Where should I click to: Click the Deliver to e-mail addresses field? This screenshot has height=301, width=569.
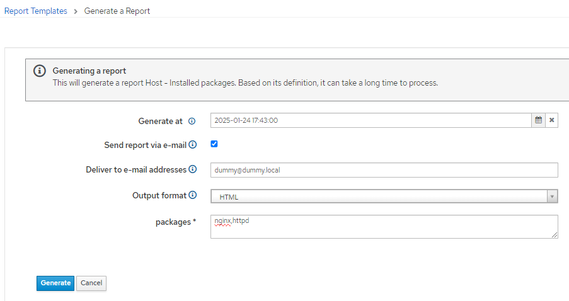(x=384, y=170)
